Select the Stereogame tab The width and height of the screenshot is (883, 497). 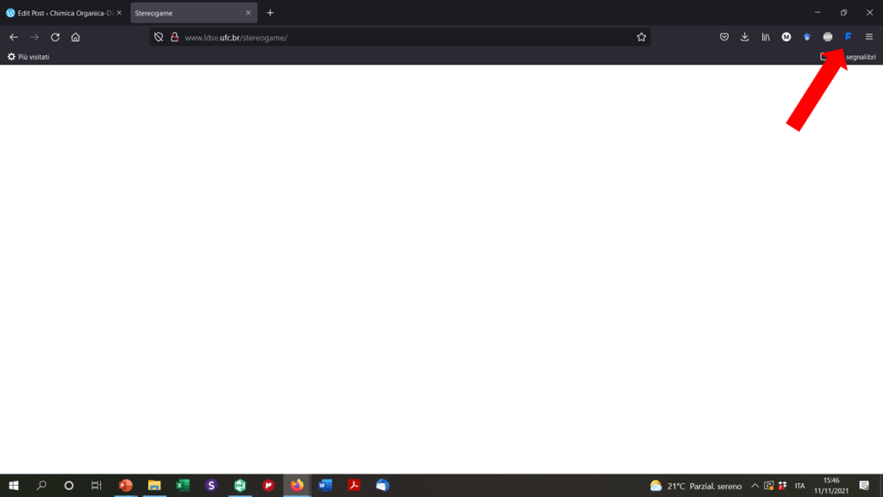185,13
